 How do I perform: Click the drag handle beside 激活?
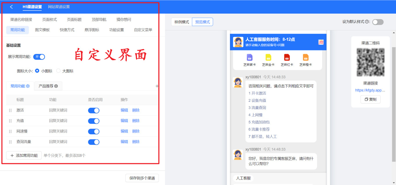coord(10,110)
